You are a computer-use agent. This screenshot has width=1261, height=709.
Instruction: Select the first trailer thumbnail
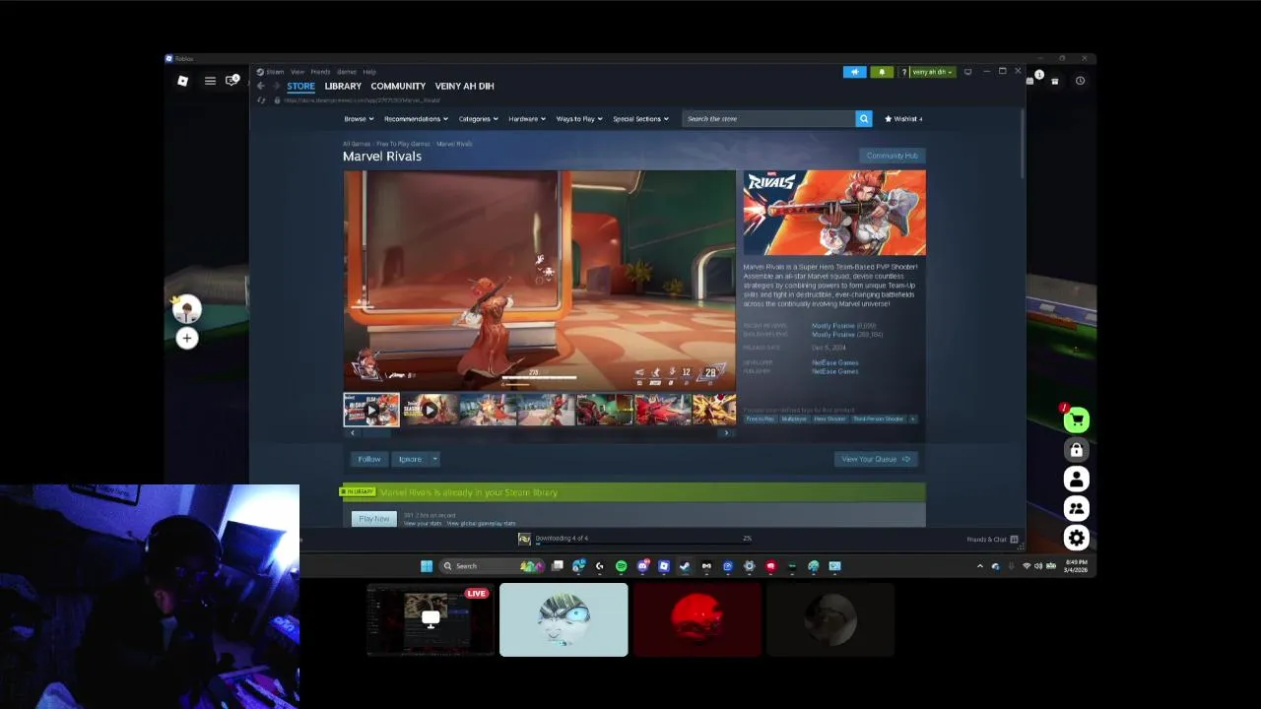(x=371, y=410)
